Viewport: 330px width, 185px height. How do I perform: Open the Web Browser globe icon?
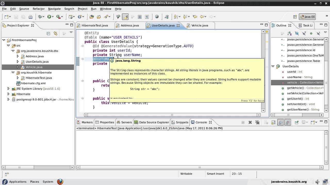[157, 17]
